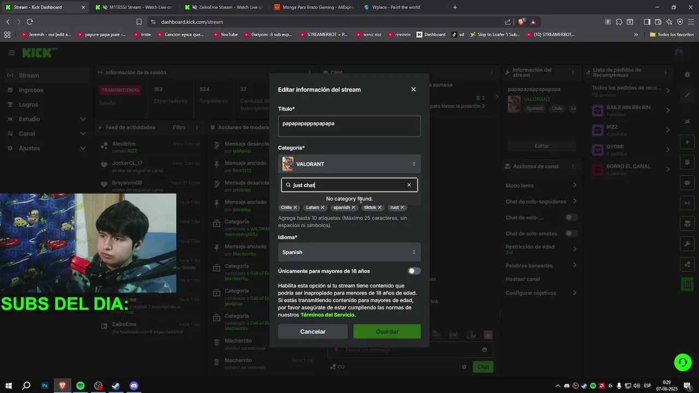Open Términos del Servicio link
699x393 pixels.
click(x=328, y=315)
